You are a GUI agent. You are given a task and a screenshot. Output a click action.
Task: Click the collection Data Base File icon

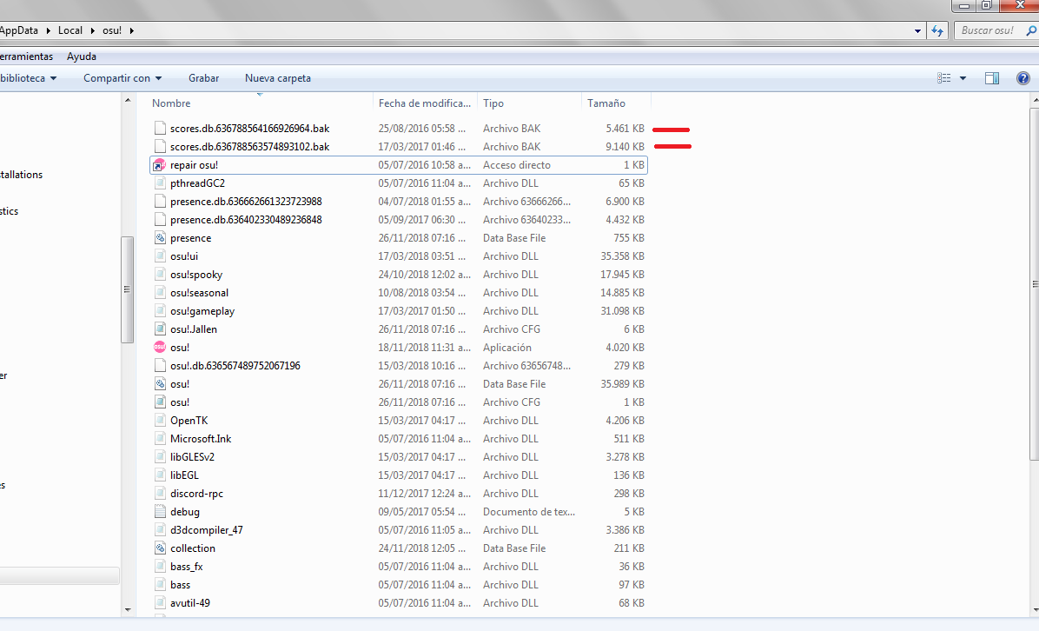coord(160,548)
